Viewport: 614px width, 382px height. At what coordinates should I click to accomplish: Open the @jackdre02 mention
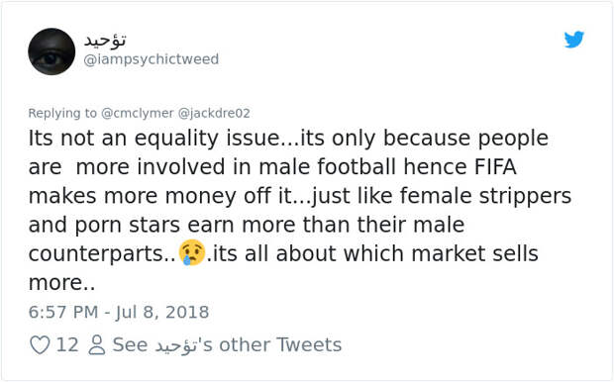click(214, 113)
